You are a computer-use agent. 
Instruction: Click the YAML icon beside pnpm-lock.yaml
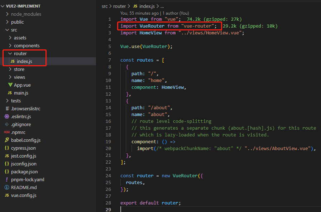pyautogui.click(x=7, y=179)
